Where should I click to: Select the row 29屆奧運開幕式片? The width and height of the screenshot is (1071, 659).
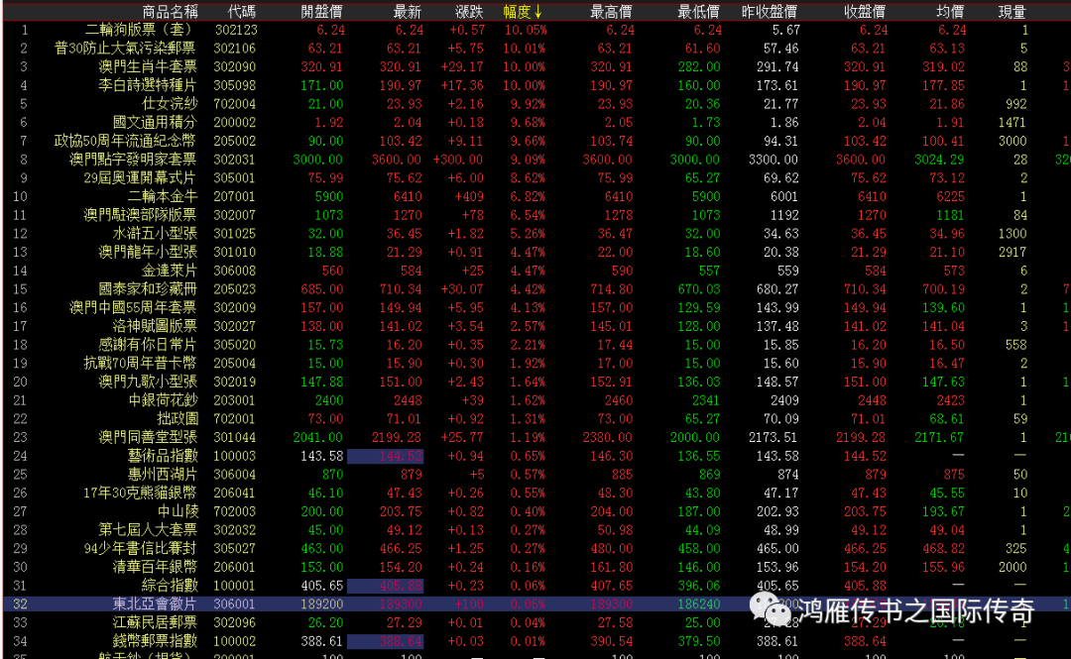point(536,177)
